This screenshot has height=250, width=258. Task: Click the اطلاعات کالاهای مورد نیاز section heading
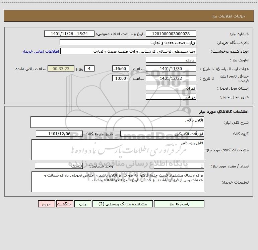[x=224, y=112]
